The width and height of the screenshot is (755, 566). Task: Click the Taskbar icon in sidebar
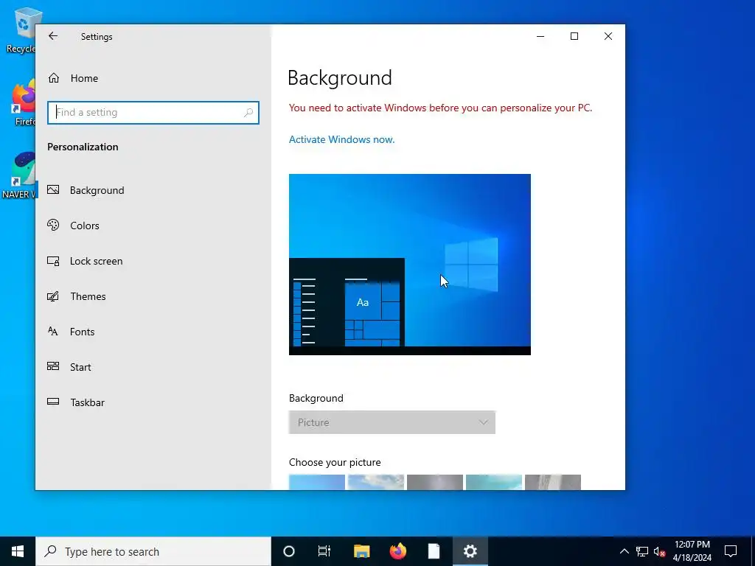coord(53,402)
